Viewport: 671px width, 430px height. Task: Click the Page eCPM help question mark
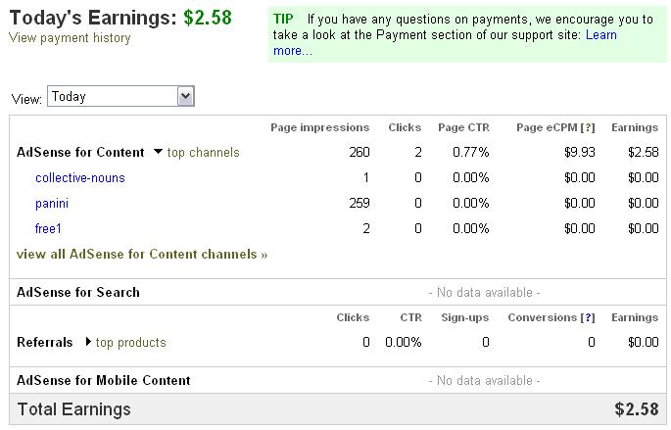tap(588, 127)
